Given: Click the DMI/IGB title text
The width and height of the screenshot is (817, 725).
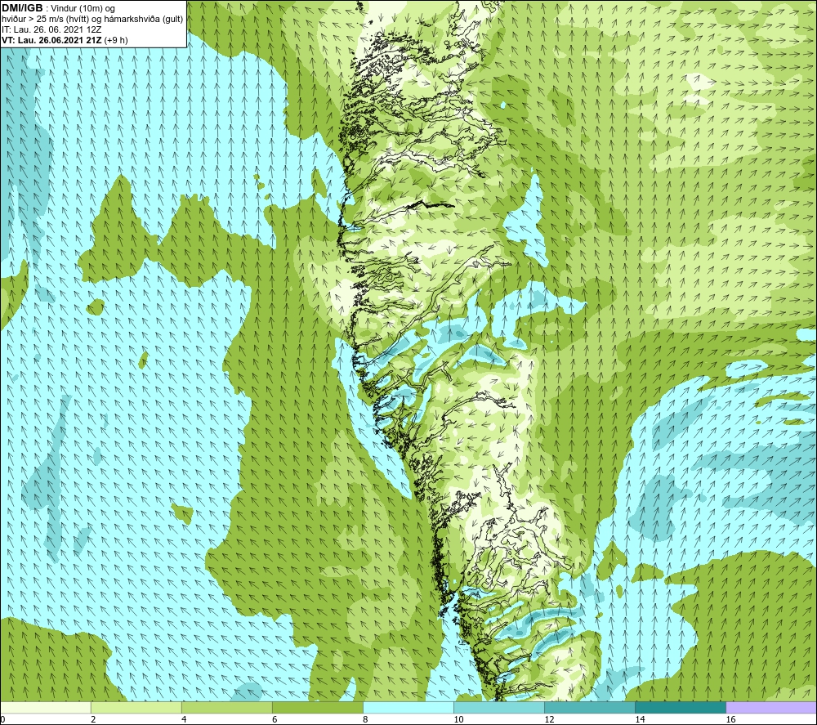Looking at the screenshot, I should point(22,8).
